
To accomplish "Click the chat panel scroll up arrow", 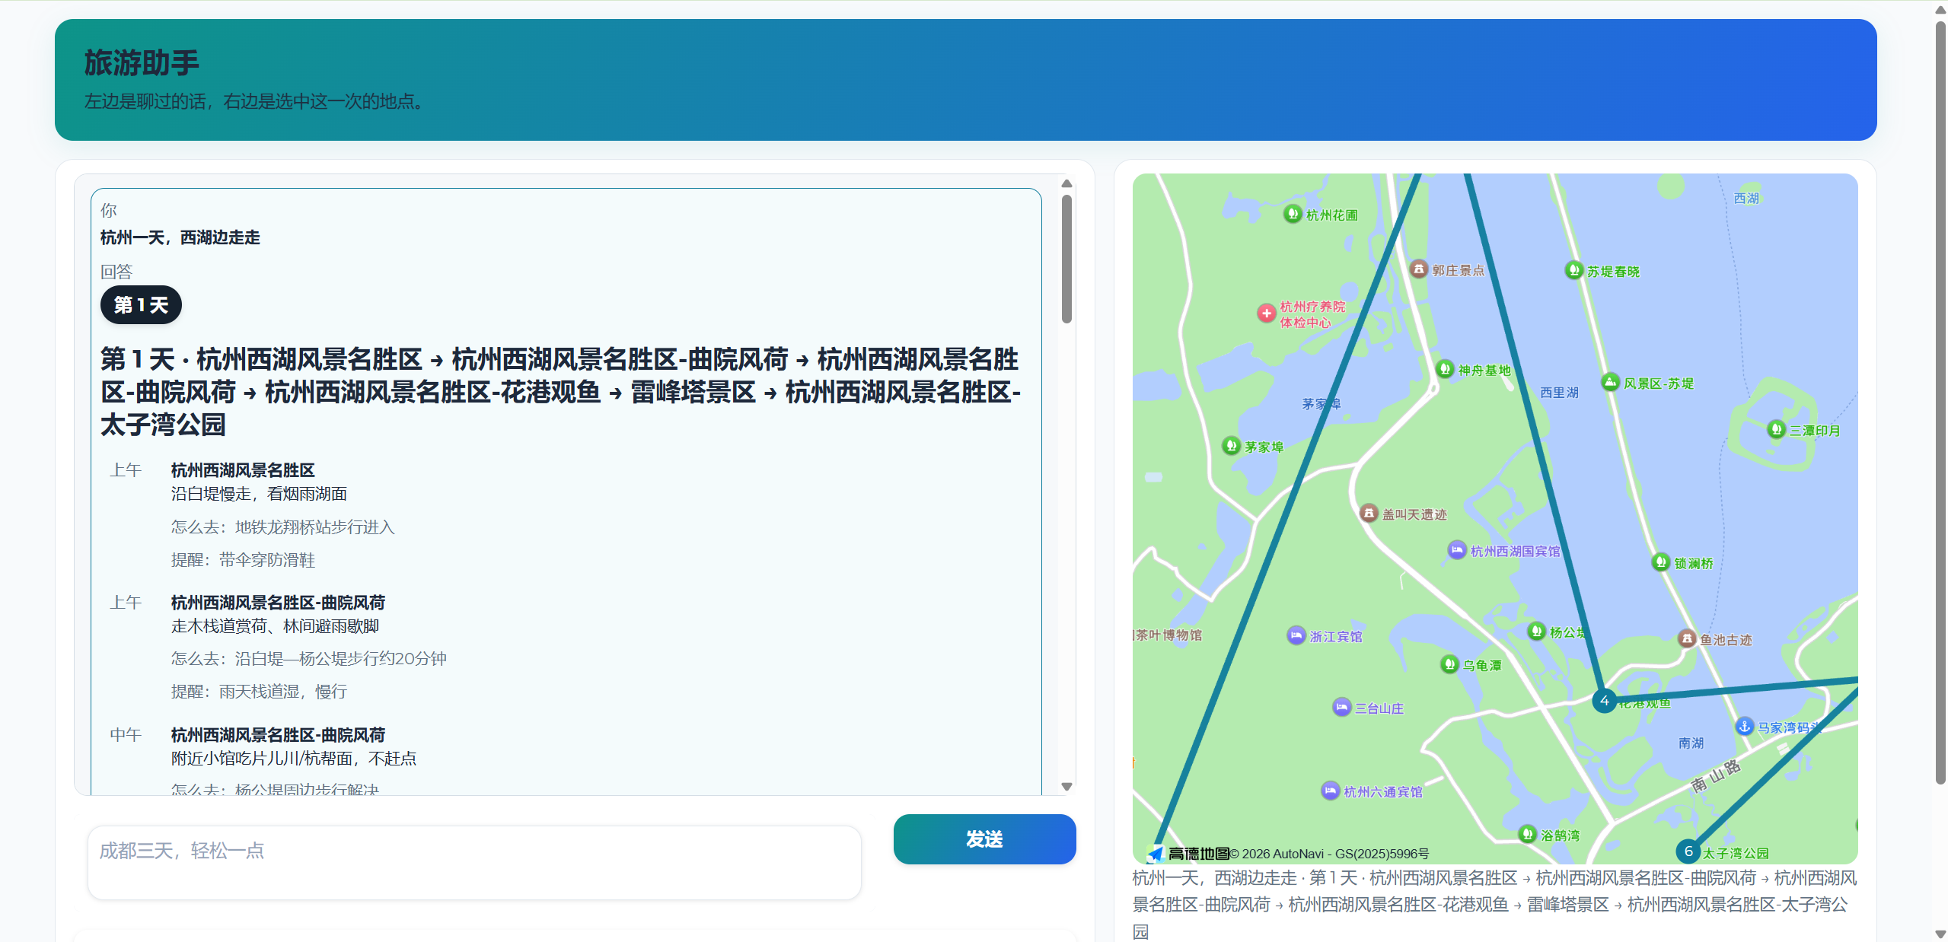I will [1066, 183].
